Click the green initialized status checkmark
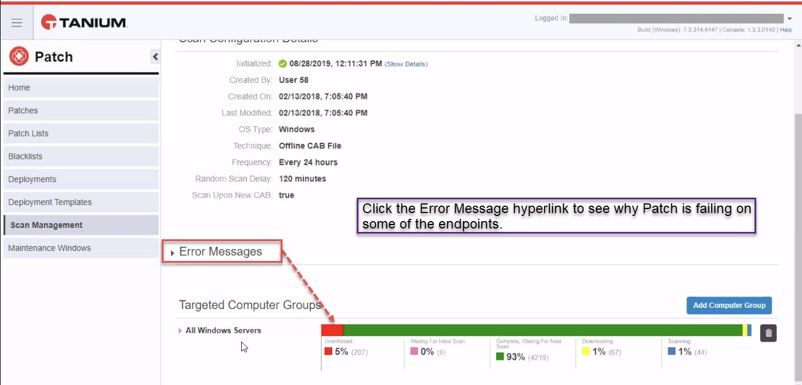The width and height of the screenshot is (802, 385). 282,63
